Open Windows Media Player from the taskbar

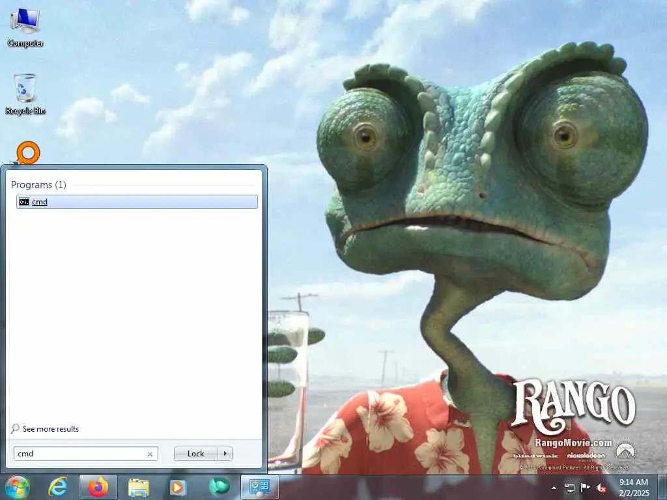[177, 487]
